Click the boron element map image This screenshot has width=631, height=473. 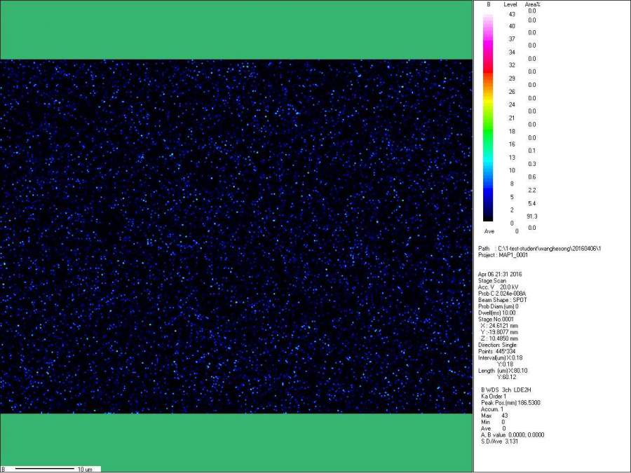pos(236,237)
